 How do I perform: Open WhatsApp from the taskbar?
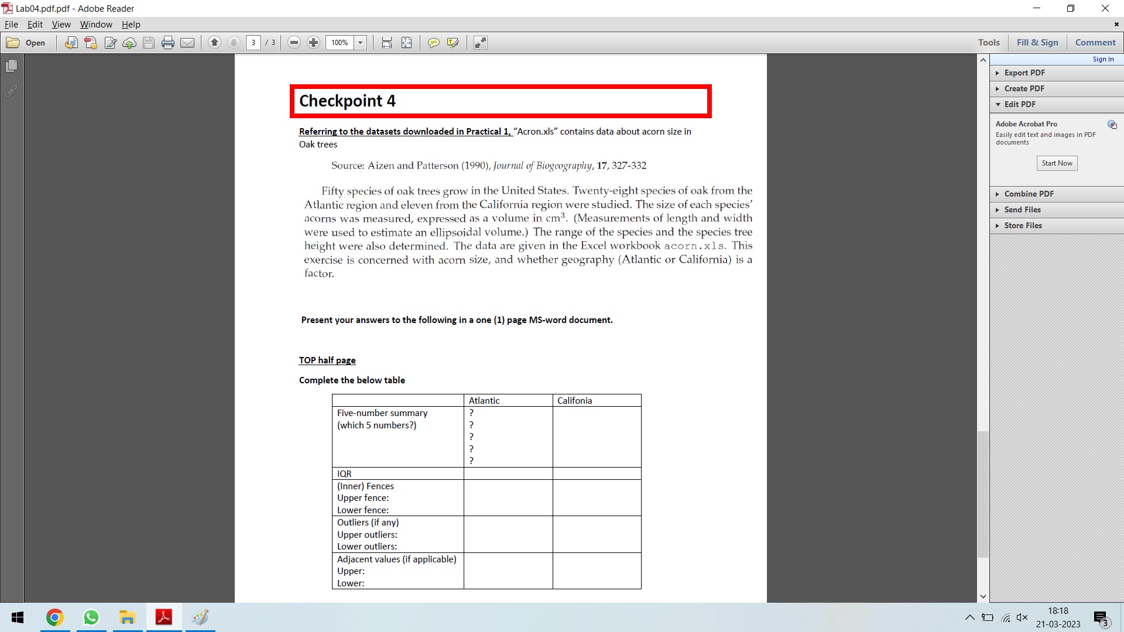click(91, 617)
